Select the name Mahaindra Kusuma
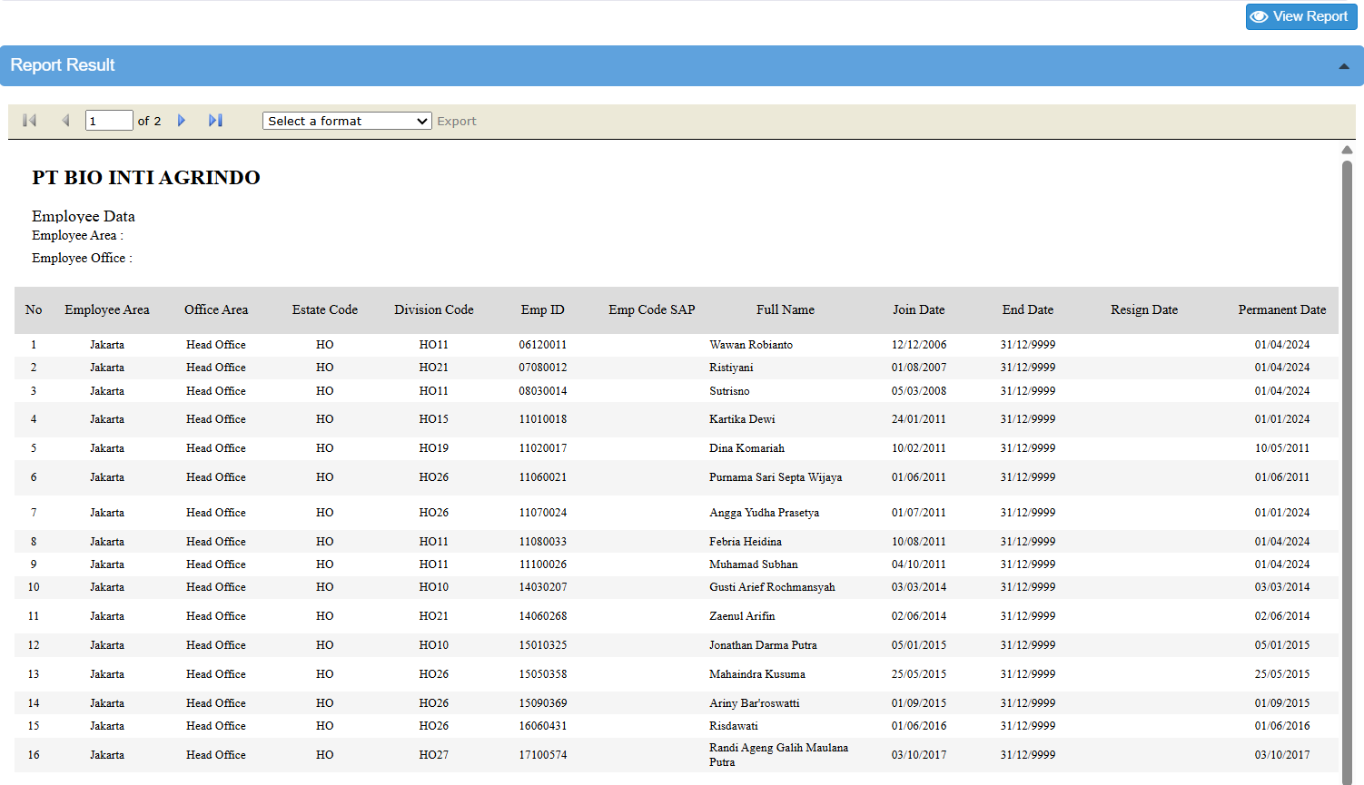Viewport: 1364px width, 785px height. tap(757, 674)
